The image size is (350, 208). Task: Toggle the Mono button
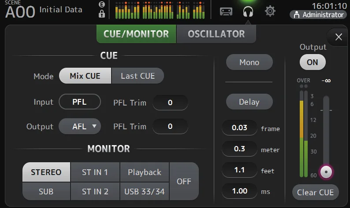tap(249, 62)
